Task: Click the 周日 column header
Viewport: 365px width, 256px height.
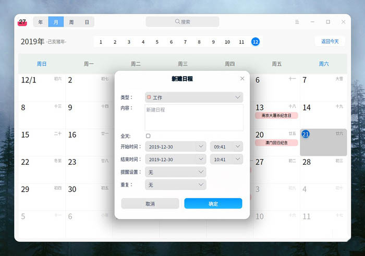Action: pyautogui.click(x=42, y=64)
